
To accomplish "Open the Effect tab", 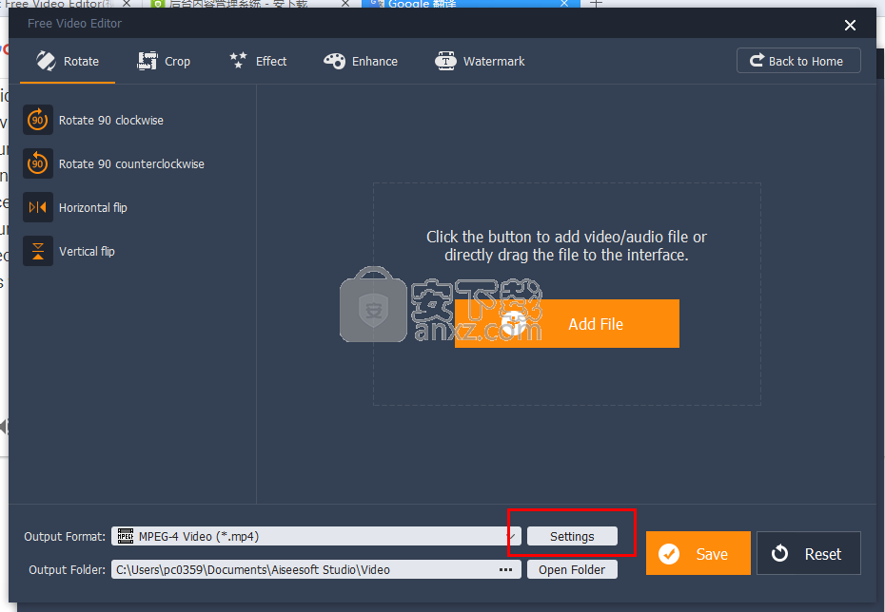I will (258, 61).
